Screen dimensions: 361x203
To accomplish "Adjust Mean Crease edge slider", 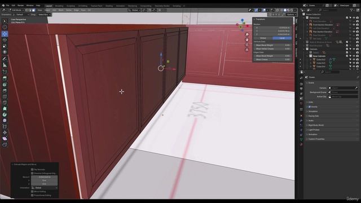I will point(272,59).
